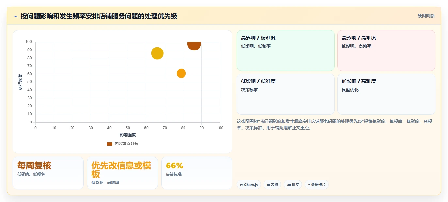This screenshot has height=202, width=448.
Task: Click the 表格 tag chip
Action: [x=272, y=185]
